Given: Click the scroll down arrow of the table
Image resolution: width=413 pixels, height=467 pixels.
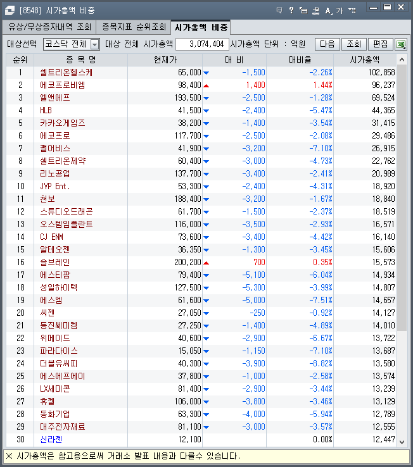Looking at the screenshot, I should (x=402, y=442).
